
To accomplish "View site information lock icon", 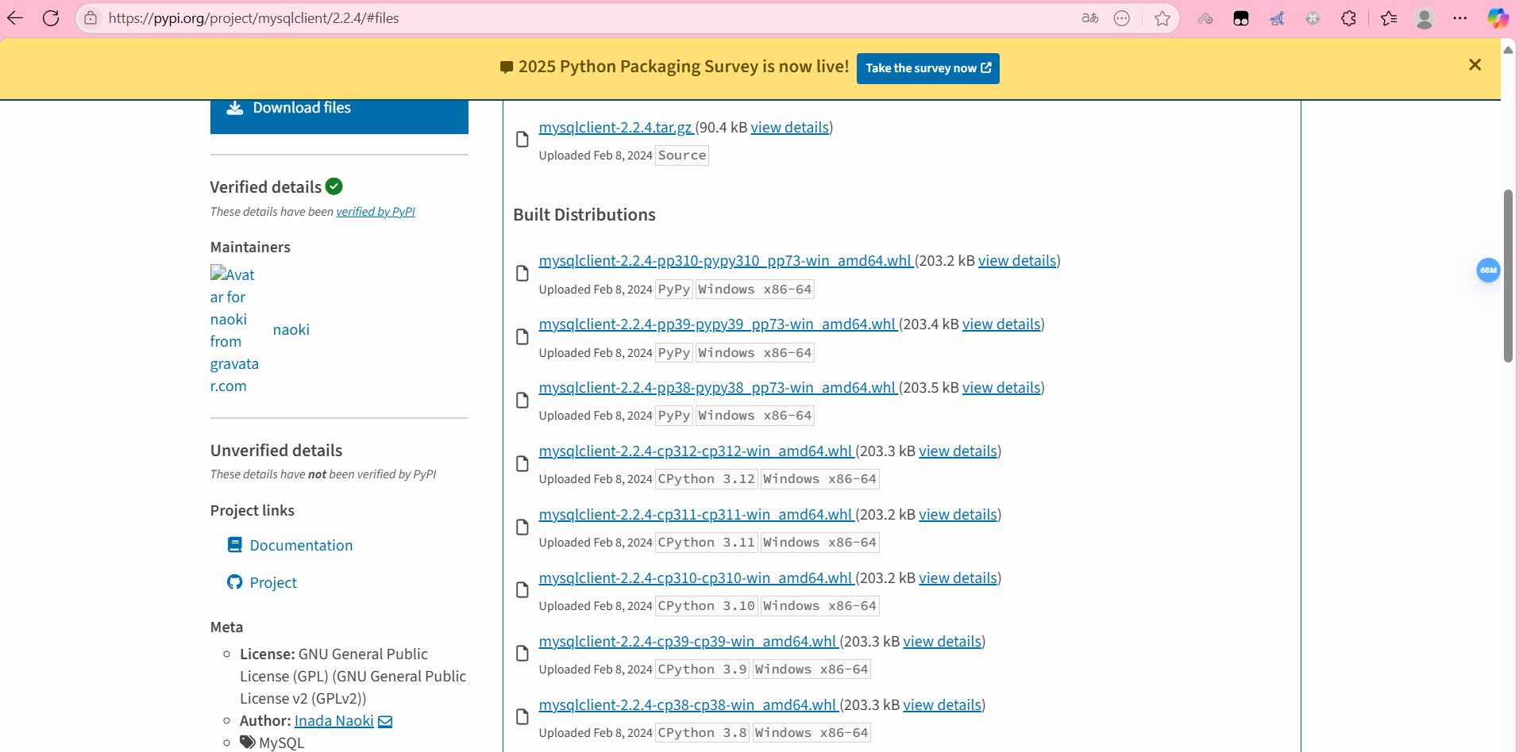I will pyautogui.click(x=91, y=18).
